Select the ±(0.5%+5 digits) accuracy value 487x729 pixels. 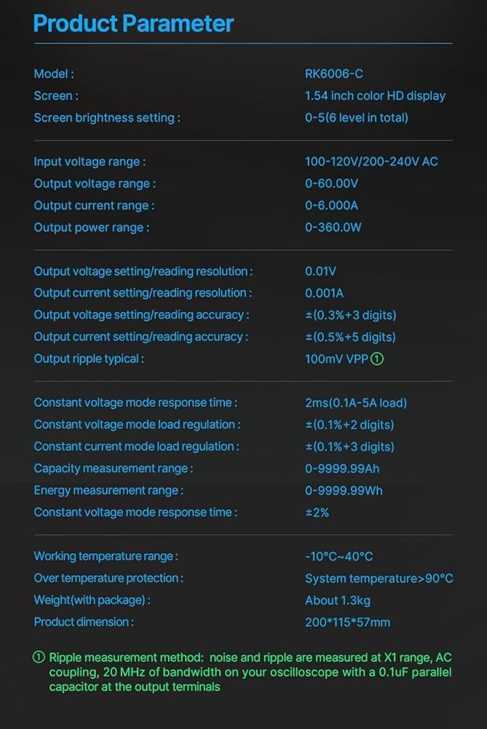pos(350,337)
